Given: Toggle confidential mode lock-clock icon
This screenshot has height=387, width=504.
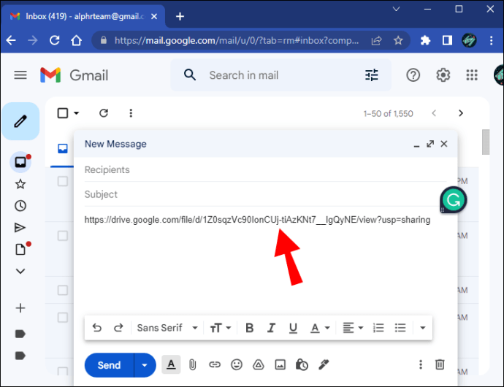Looking at the screenshot, I should (x=302, y=364).
